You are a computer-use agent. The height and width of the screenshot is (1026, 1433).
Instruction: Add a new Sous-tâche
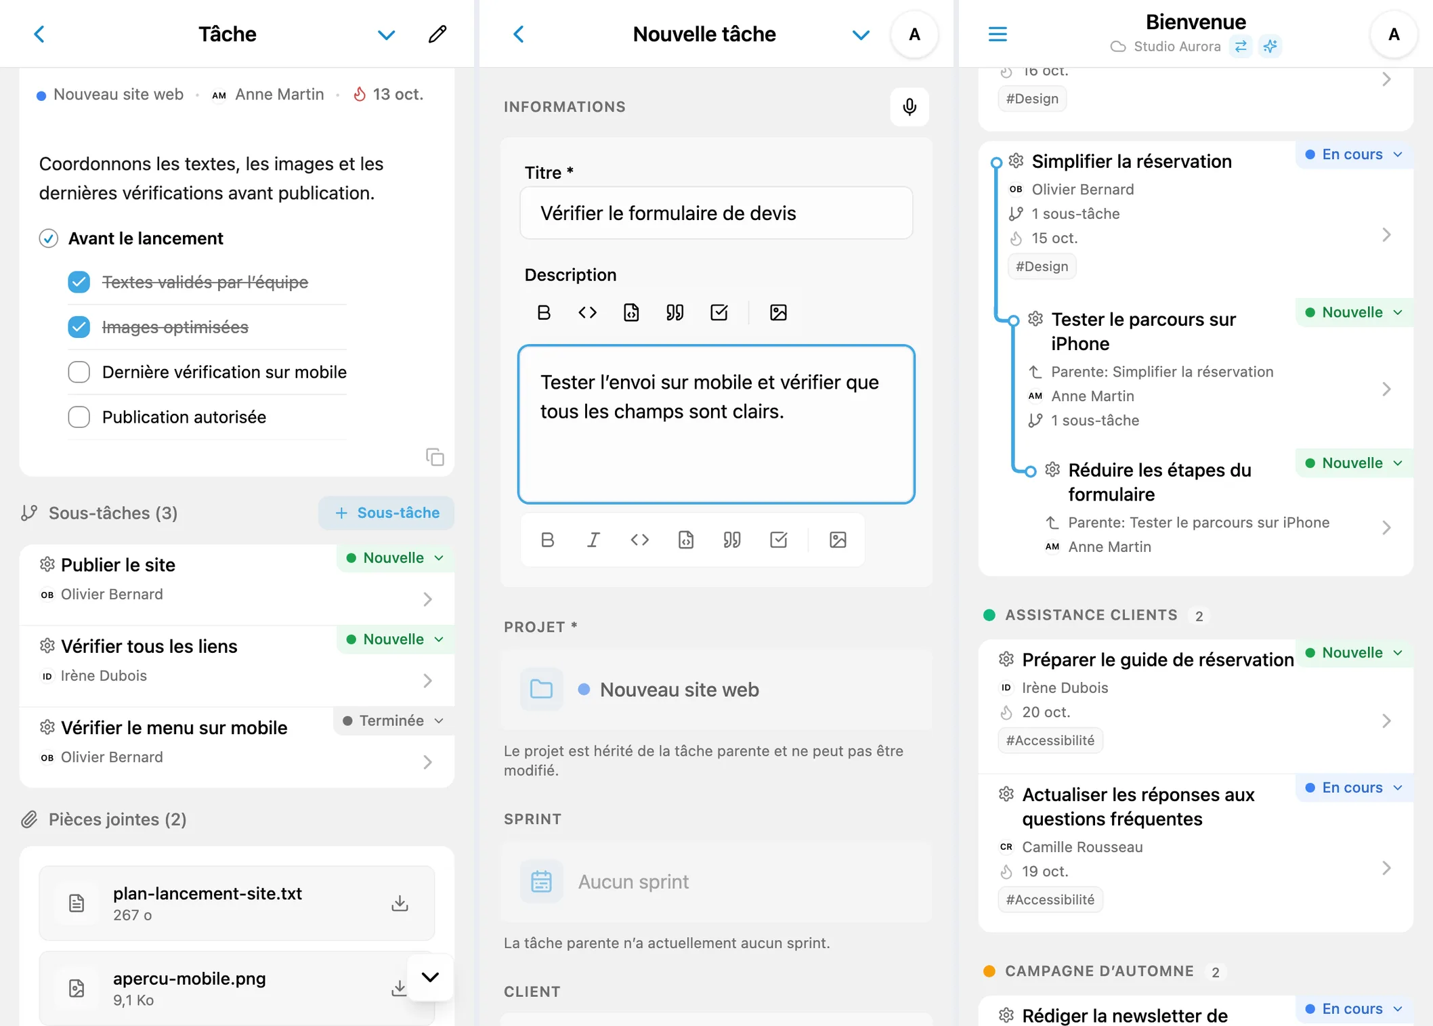coord(387,513)
